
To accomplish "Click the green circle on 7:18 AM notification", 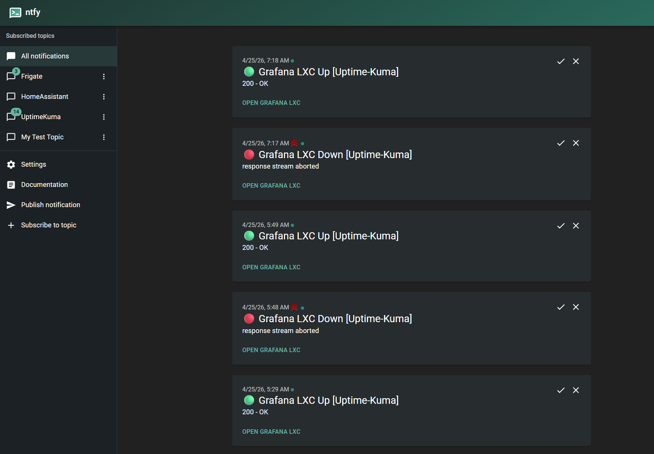I will pyautogui.click(x=249, y=72).
